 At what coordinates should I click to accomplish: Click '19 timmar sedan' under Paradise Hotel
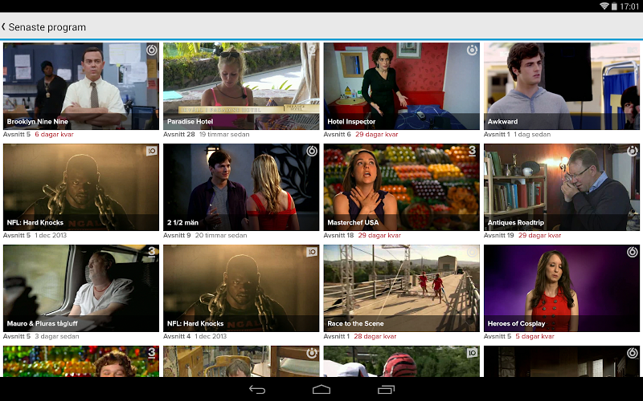(224, 134)
